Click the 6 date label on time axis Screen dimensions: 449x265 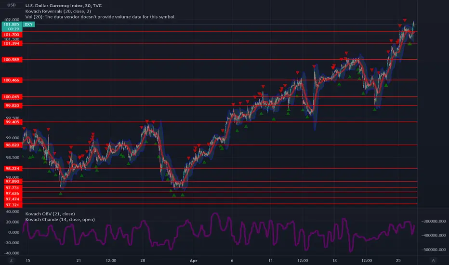(232, 260)
